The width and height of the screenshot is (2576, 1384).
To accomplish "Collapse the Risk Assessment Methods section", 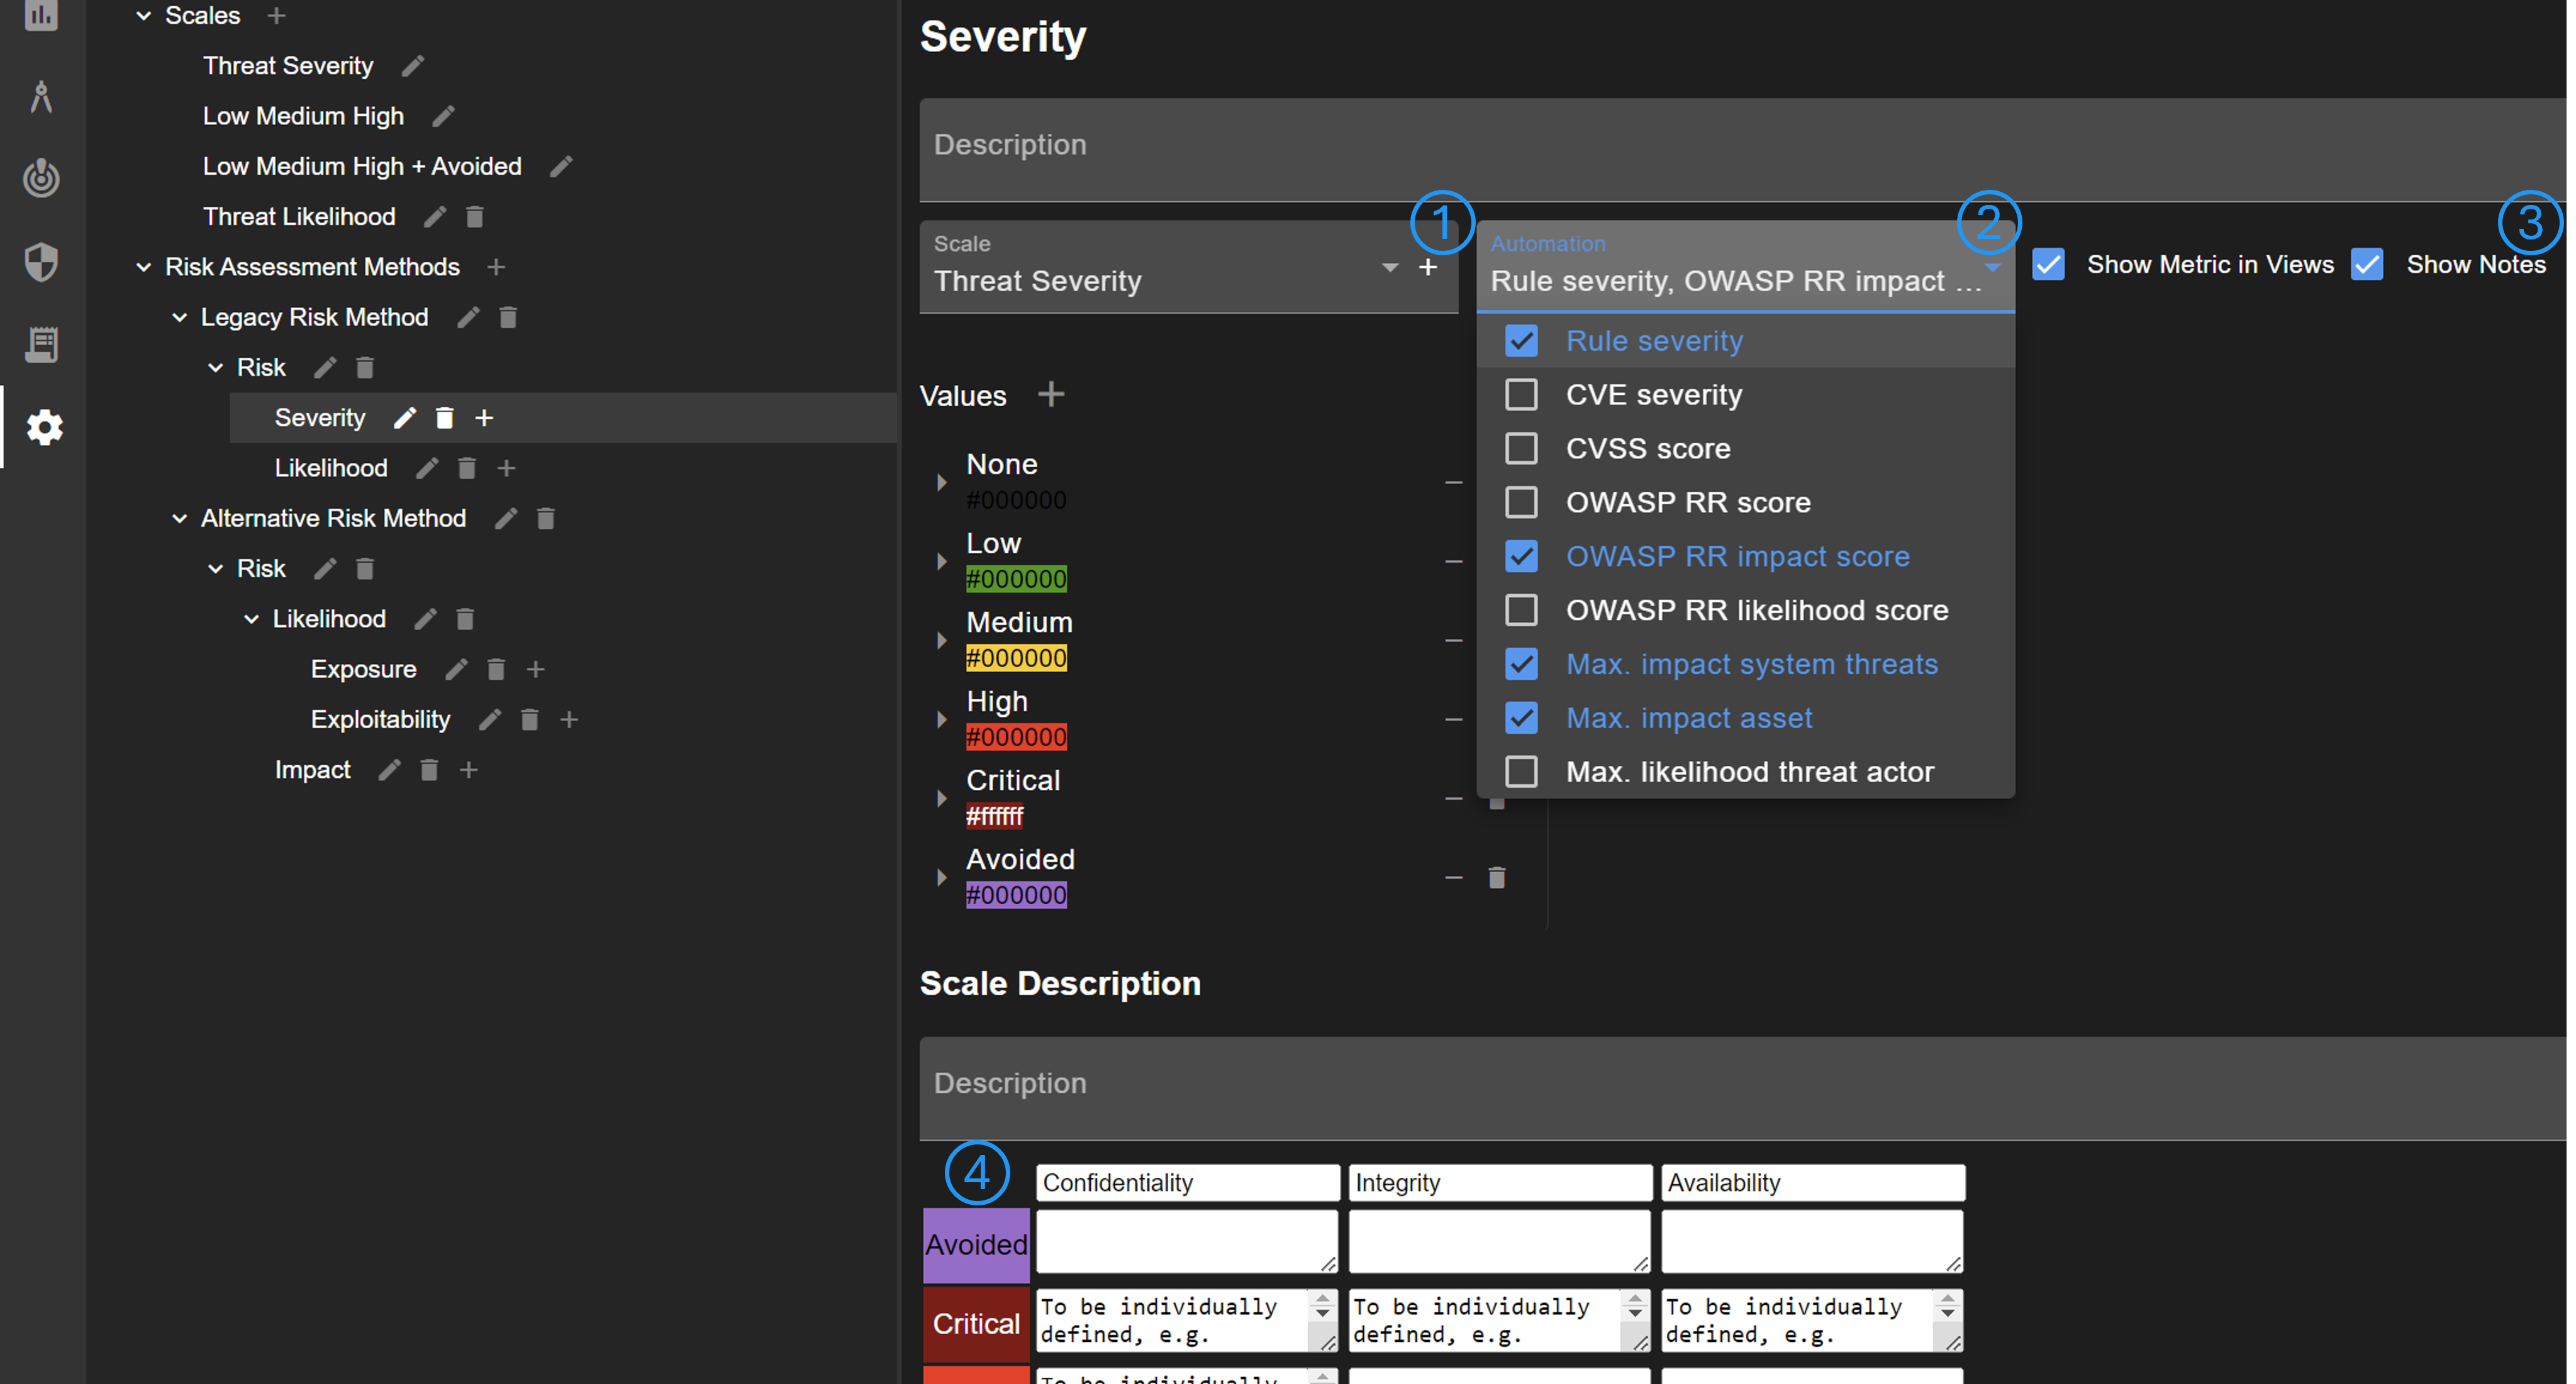I will (x=144, y=267).
